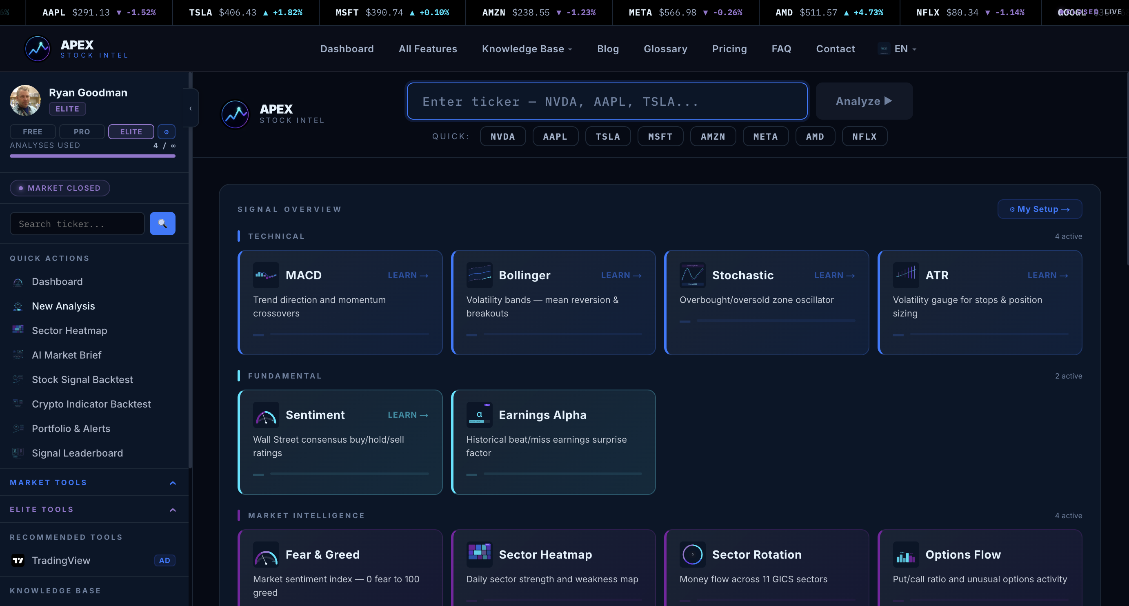The width and height of the screenshot is (1129, 606).
Task: Open the FAQ nav item
Action: coord(782,49)
